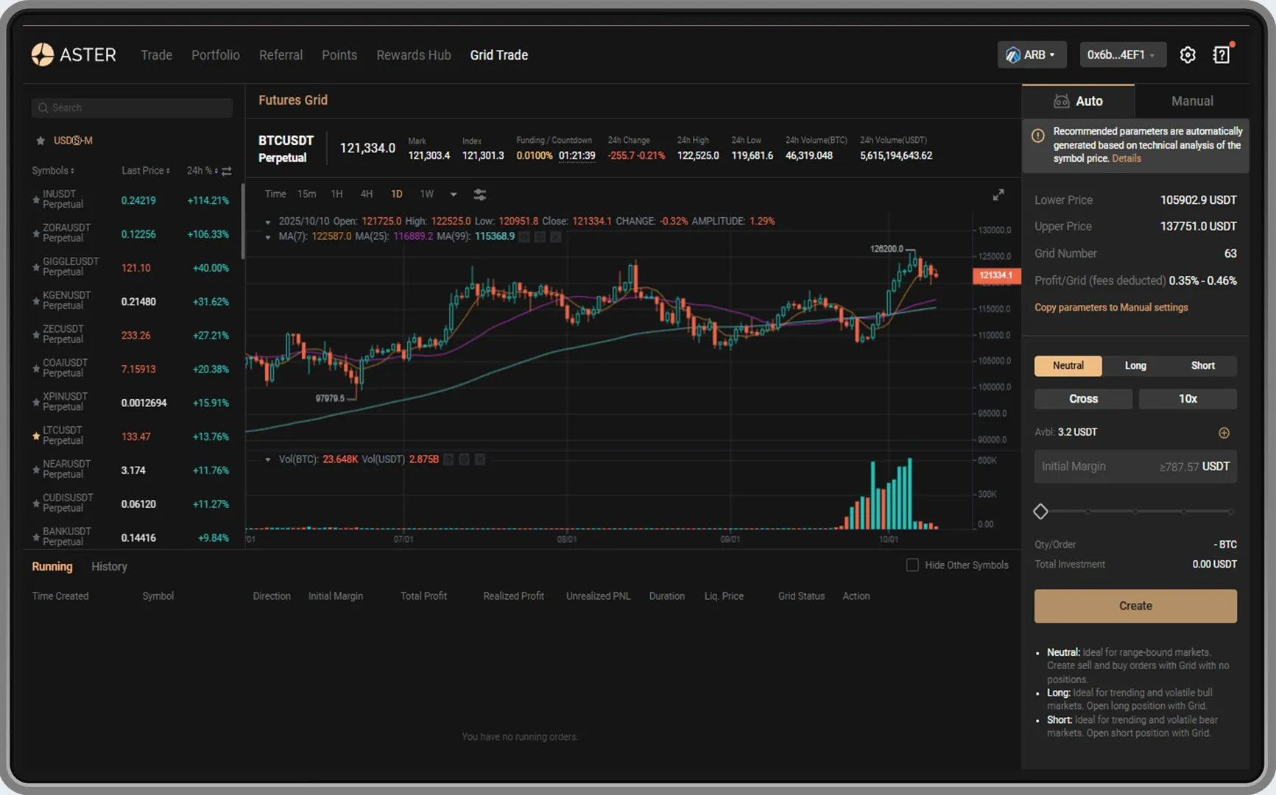Select Long grid direction

click(x=1135, y=366)
